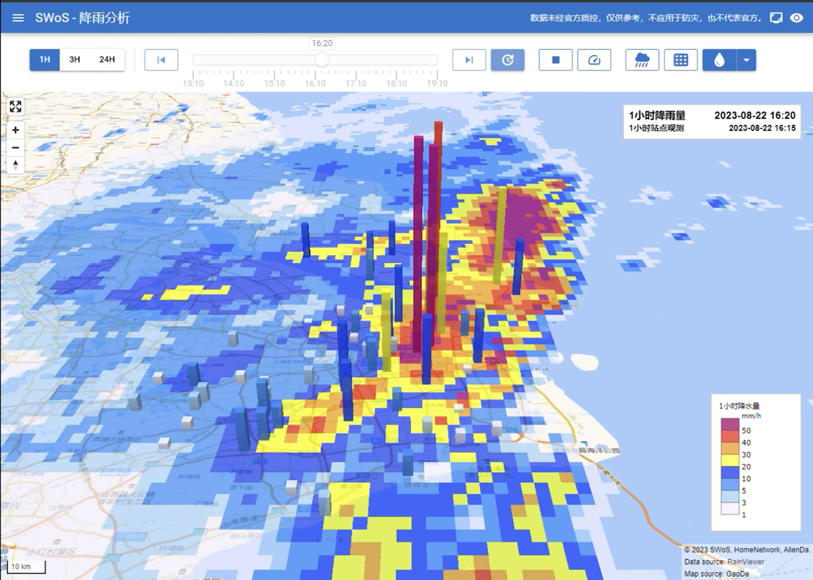The image size is (813, 580).
Task: Jump to the first time frame
Action: click(161, 60)
